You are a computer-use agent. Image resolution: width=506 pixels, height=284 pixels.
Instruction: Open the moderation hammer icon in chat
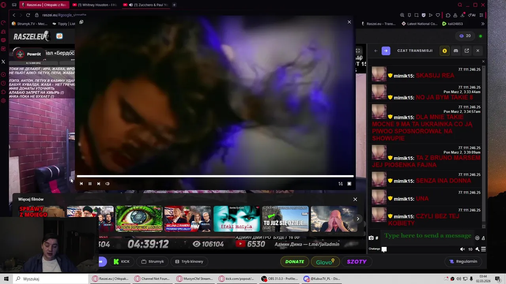point(477,249)
